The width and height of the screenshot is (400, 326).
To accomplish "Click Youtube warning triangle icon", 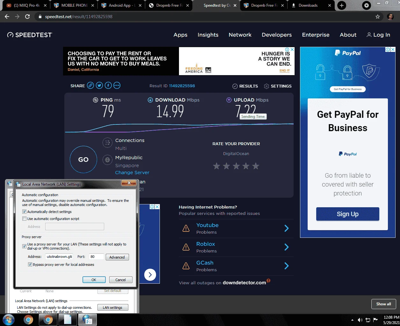I will (x=186, y=228).
